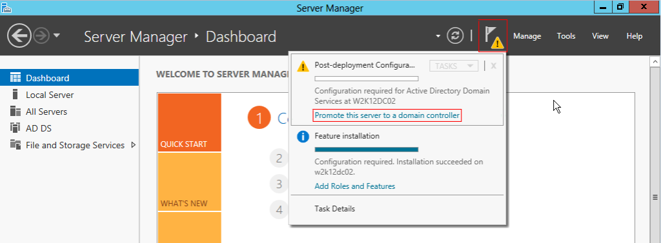
Task: Click the Local Server icon
Action: click(x=15, y=94)
